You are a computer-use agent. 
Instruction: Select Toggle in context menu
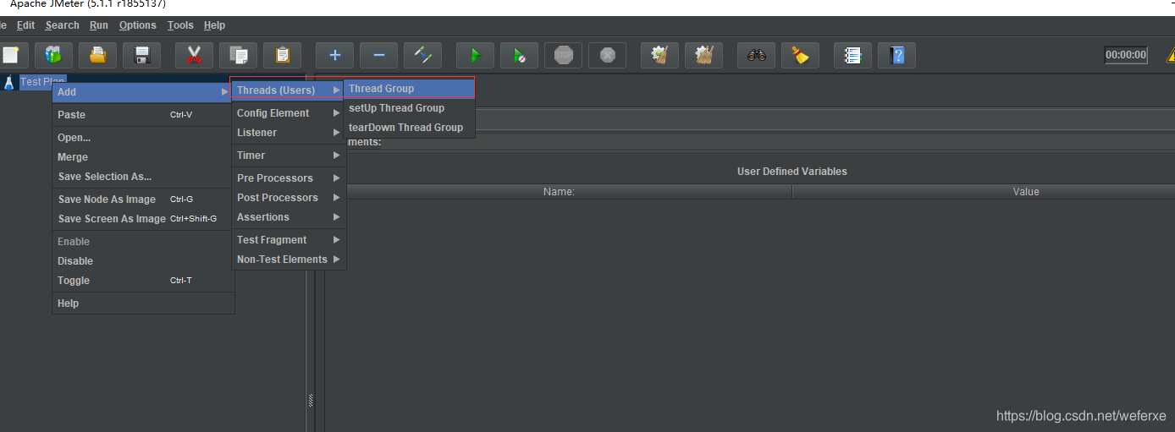tap(143, 281)
